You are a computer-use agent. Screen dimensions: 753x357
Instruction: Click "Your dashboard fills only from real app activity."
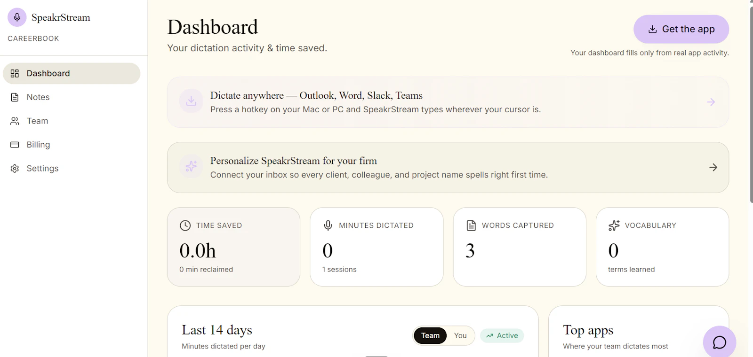[649, 53]
